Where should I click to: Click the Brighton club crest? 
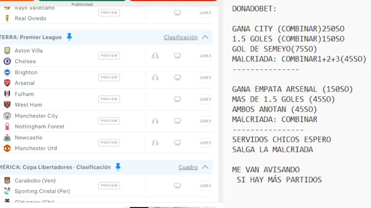click(x=7, y=72)
